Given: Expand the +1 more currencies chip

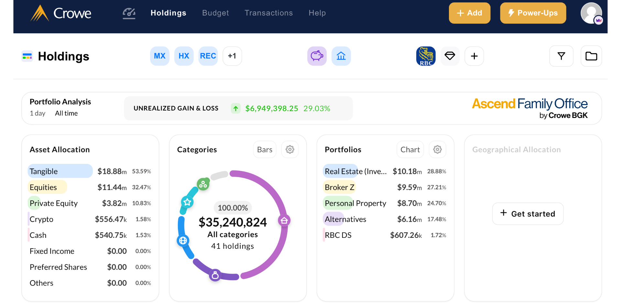Looking at the screenshot, I should 232,56.
